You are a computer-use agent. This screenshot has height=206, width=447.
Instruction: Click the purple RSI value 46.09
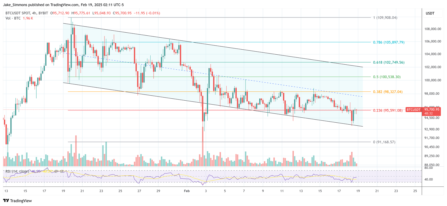[x=36, y=171]
